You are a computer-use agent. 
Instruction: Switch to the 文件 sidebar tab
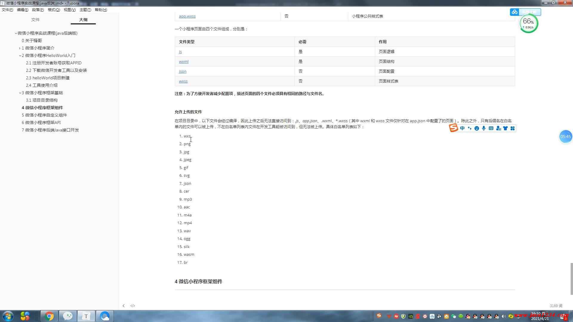click(x=36, y=20)
